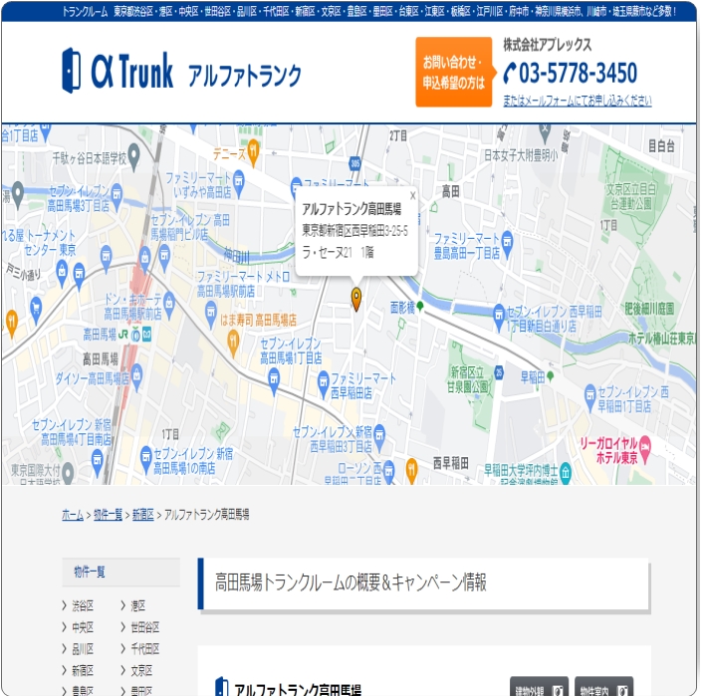
Task: Select FamilyMart 西早稲田店 map pin
Action: click(323, 383)
